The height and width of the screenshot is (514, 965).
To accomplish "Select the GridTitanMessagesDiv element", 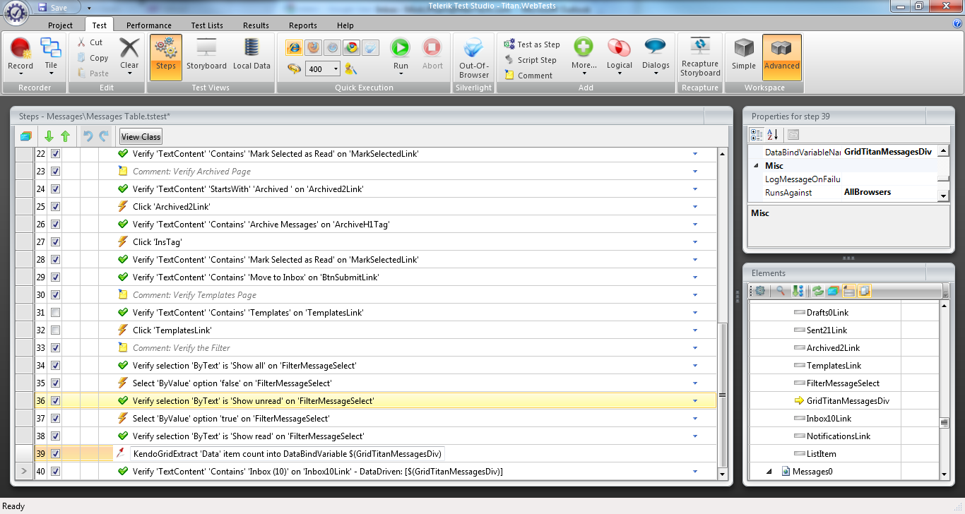I will (848, 401).
